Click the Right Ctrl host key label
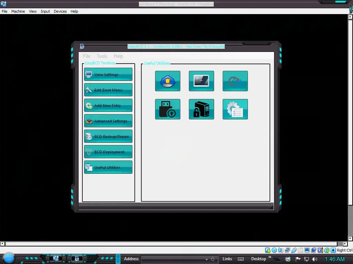Image resolution: width=353 pixels, height=264 pixels. tap(344, 250)
